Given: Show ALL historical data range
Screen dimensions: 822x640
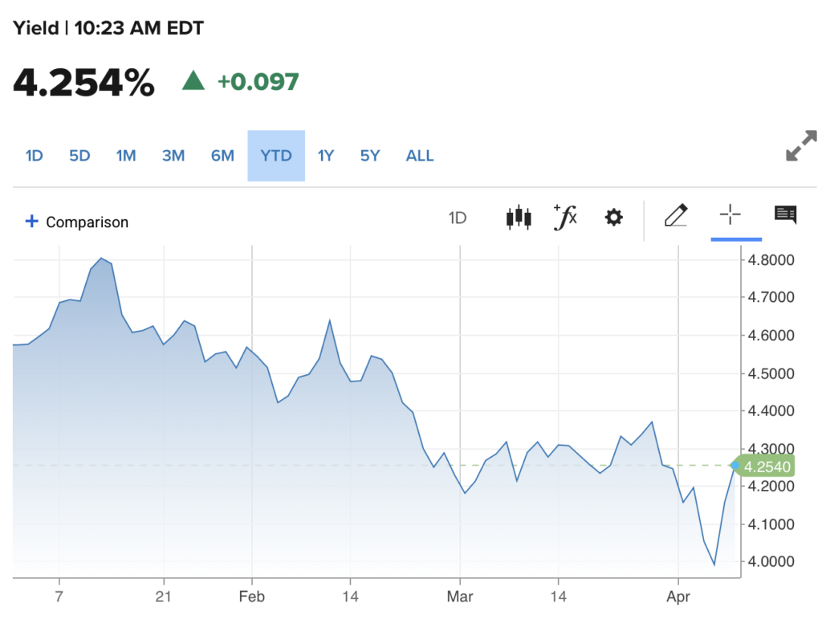Looking at the screenshot, I should pos(420,156).
